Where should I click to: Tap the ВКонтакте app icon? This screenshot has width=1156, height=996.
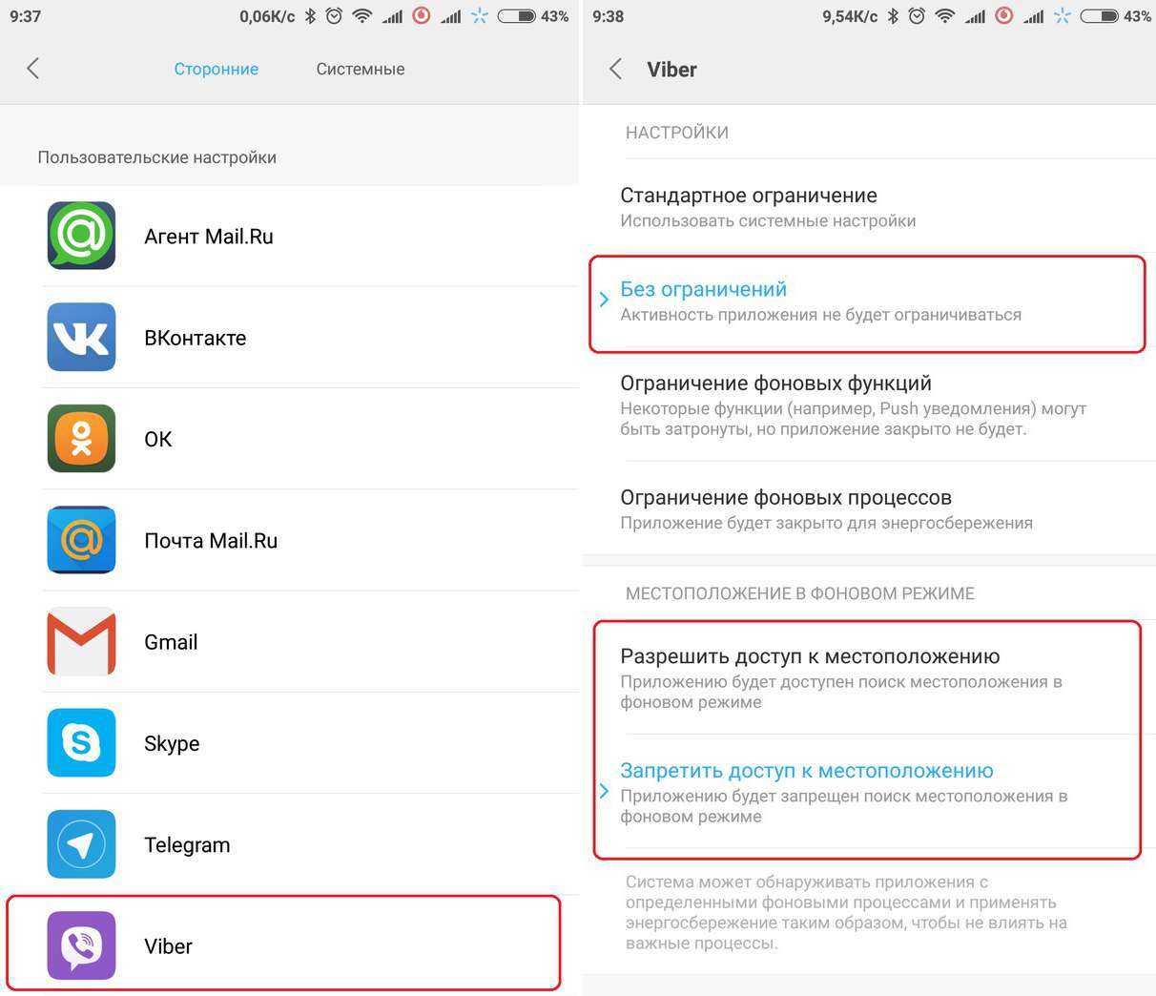point(82,337)
